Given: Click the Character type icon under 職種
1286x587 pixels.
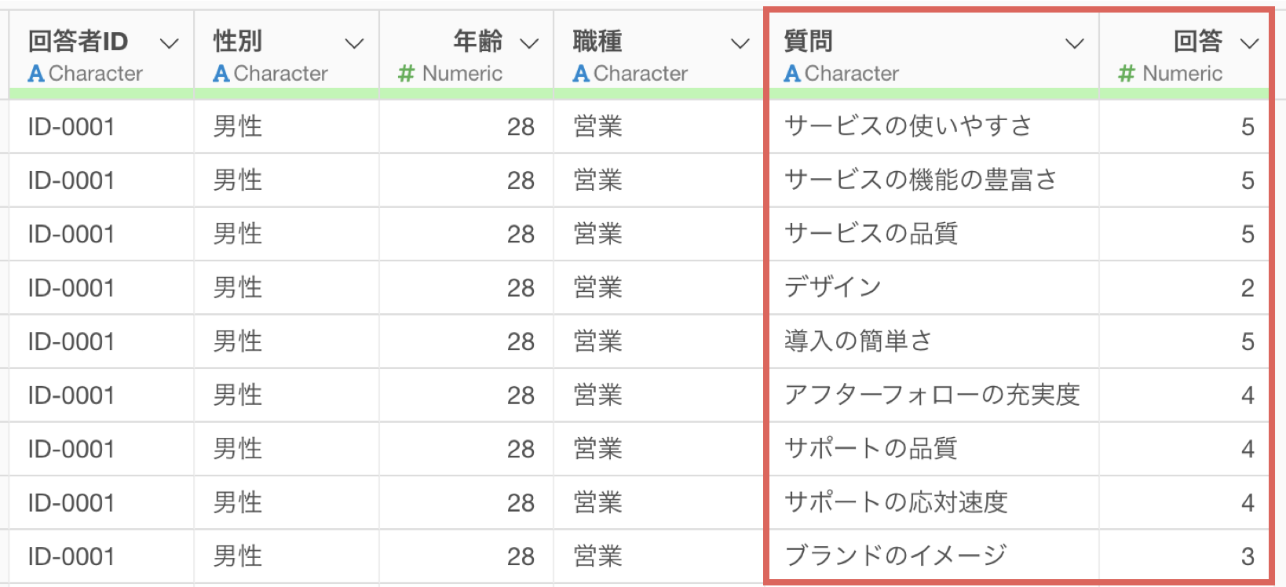Looking at the screenshot, I should [581, 74].
